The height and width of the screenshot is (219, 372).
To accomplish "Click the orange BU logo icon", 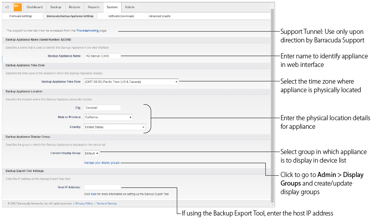I will [x=18, y=7].
